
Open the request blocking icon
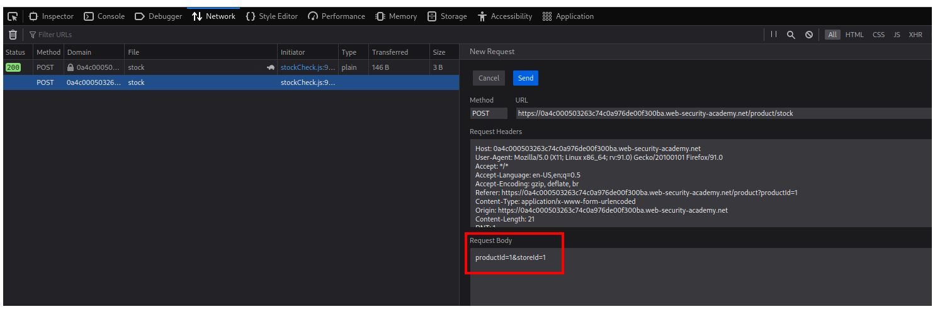pyautogui.click(x=808, y=35)
